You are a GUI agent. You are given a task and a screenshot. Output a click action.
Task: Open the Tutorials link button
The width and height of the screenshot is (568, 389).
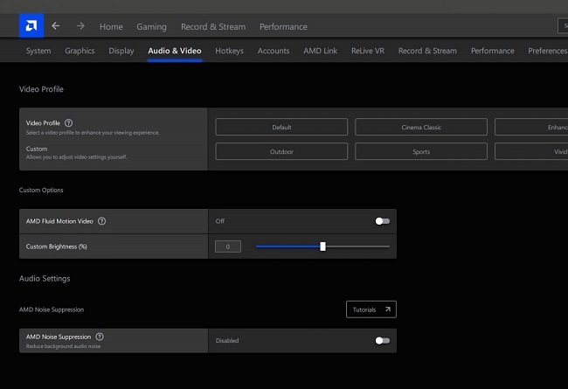click(x=371, y=309)
